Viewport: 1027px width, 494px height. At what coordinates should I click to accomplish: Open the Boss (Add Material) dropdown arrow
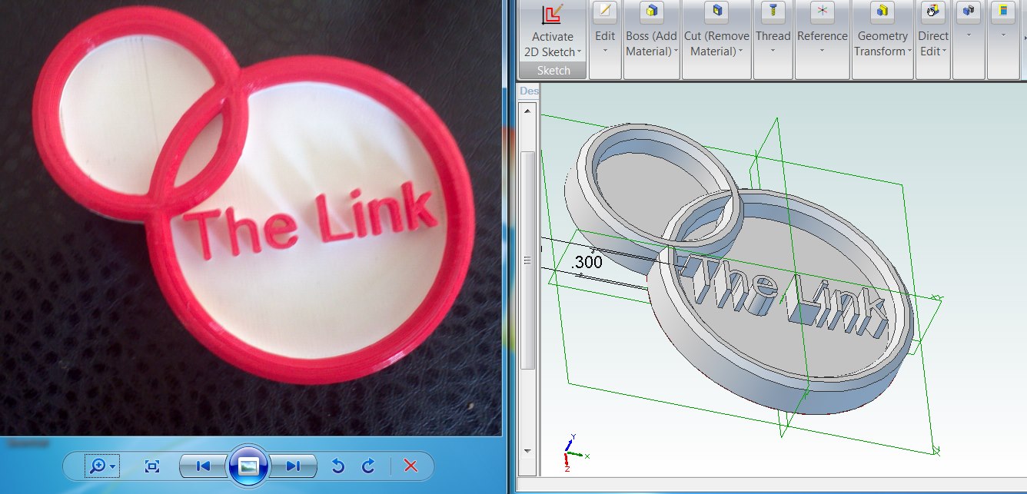676,52
